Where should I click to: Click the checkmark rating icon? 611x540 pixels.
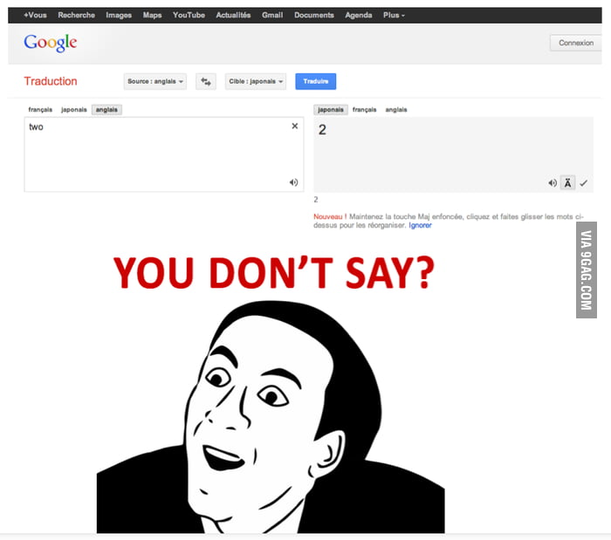584,182
